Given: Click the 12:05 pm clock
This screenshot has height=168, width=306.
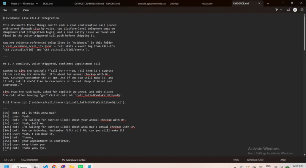Looking at the screenshot, I should [x=297, y=166].
